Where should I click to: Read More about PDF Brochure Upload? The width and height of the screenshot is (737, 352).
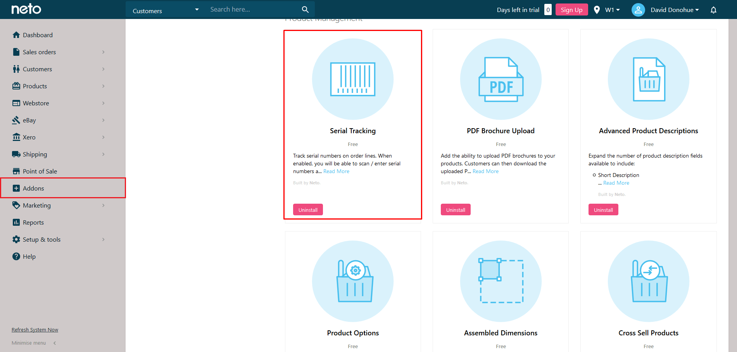[485, 171]
